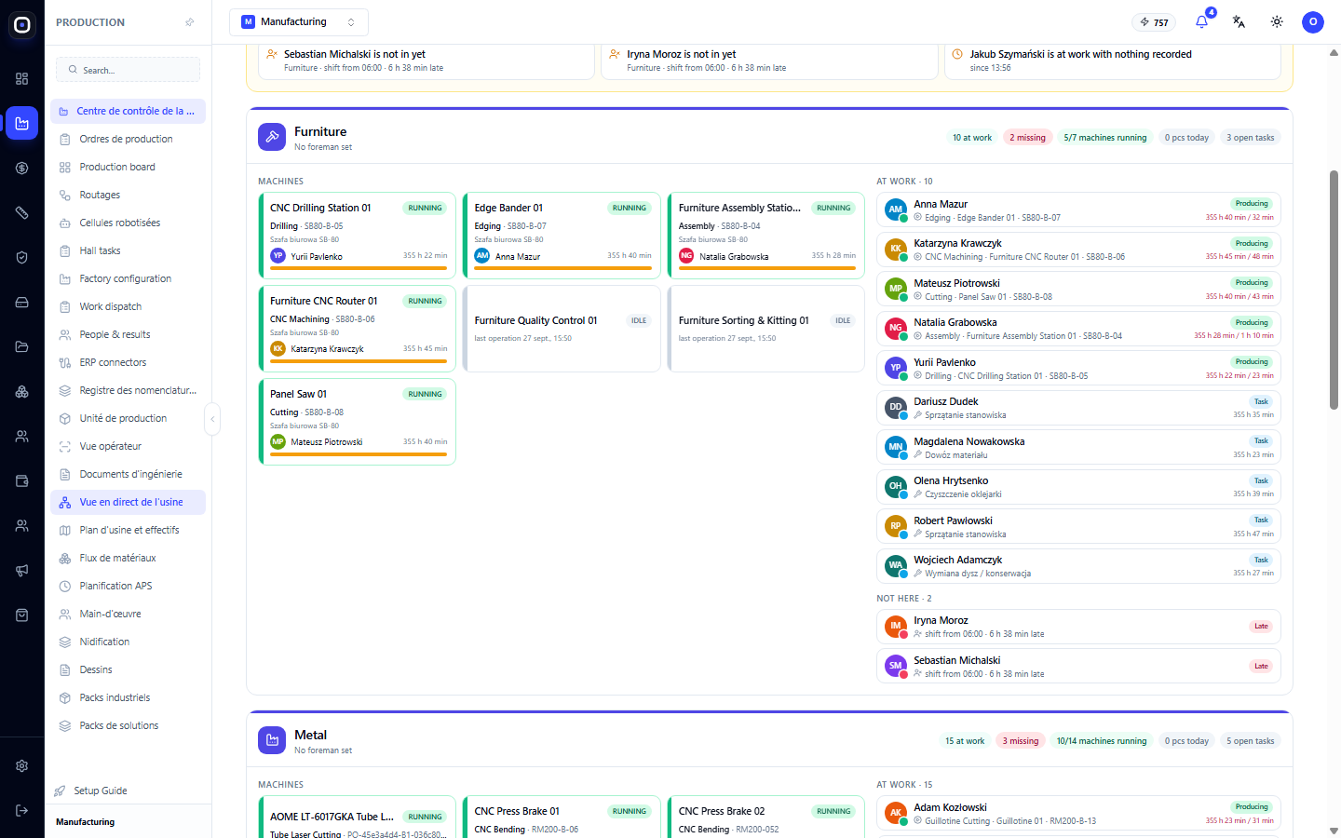Click the Routages sidebar icon
The height and width of the screenshot is (838, 1341).
tap(65, 195)
